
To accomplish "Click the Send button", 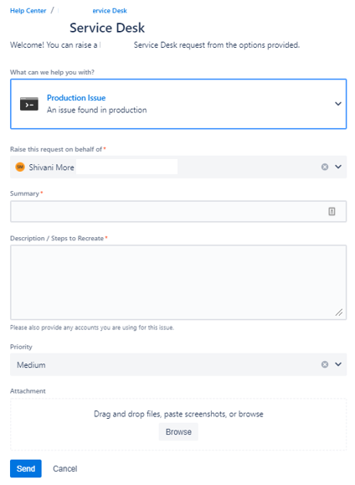I will pos(26,468).
